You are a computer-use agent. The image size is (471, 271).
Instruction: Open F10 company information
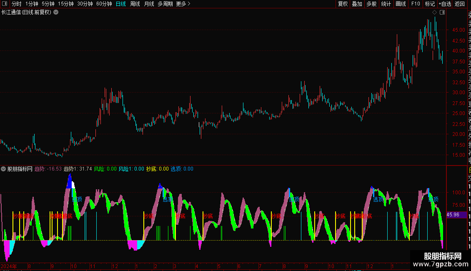416,4
